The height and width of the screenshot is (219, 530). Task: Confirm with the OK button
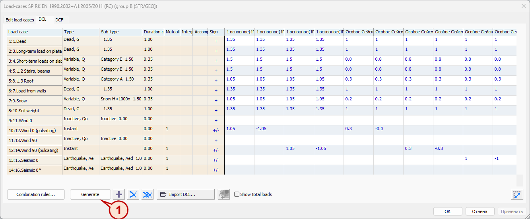click(448, 211)
